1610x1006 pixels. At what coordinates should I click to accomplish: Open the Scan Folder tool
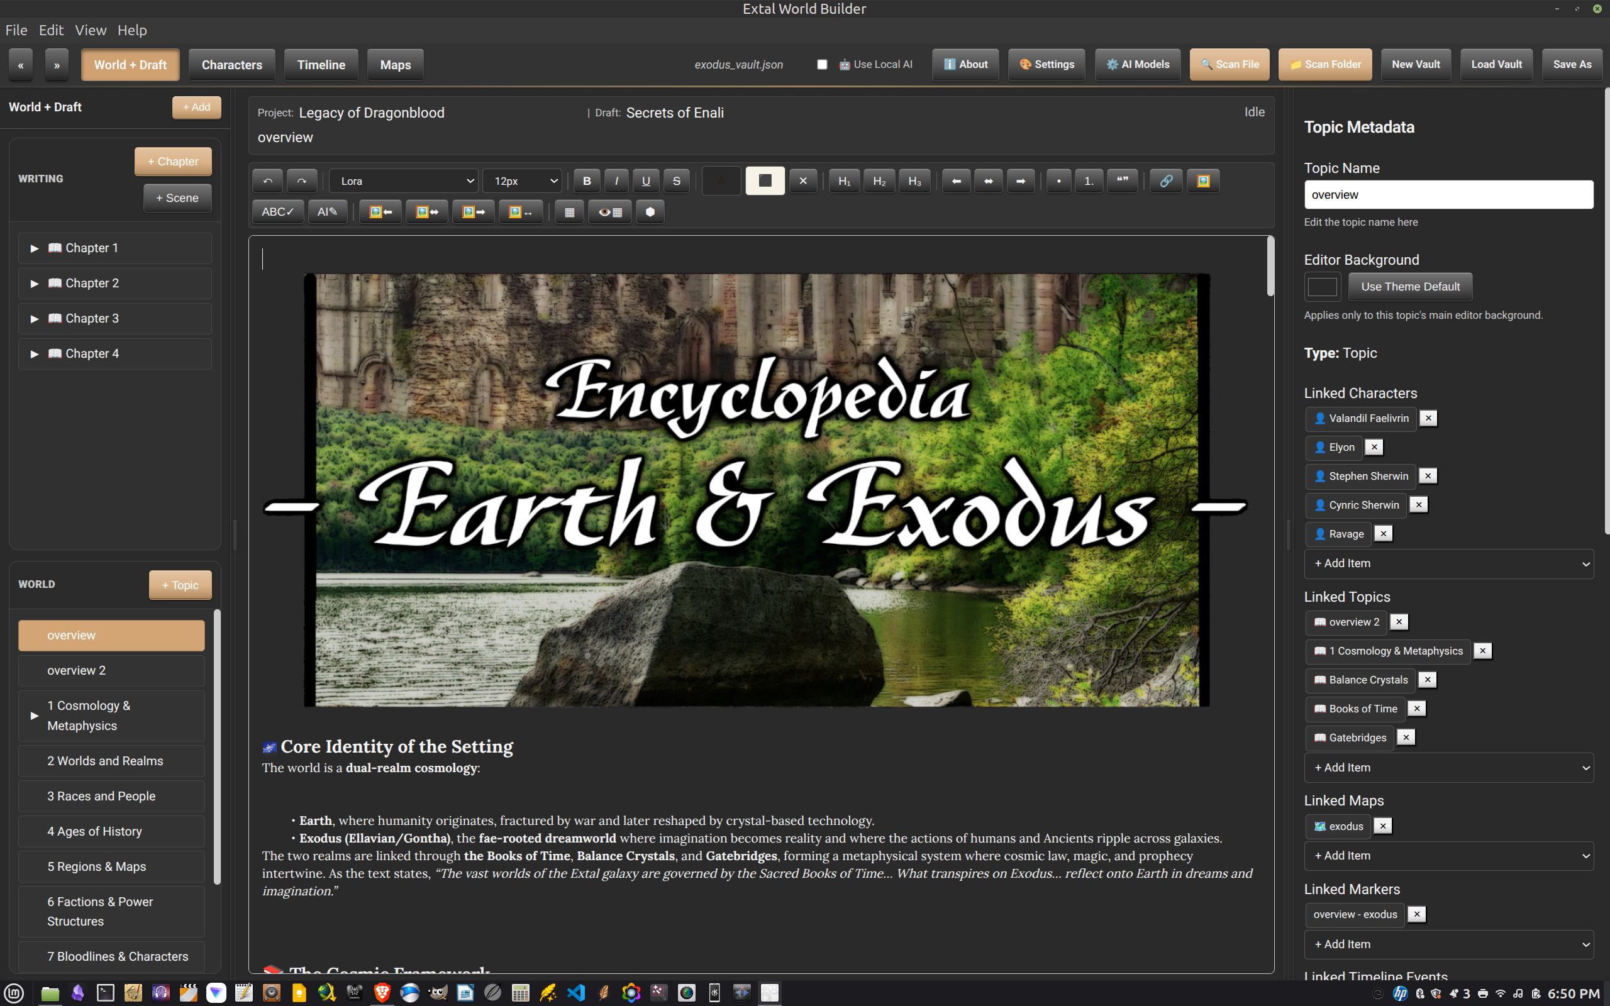click(1324, 64)
